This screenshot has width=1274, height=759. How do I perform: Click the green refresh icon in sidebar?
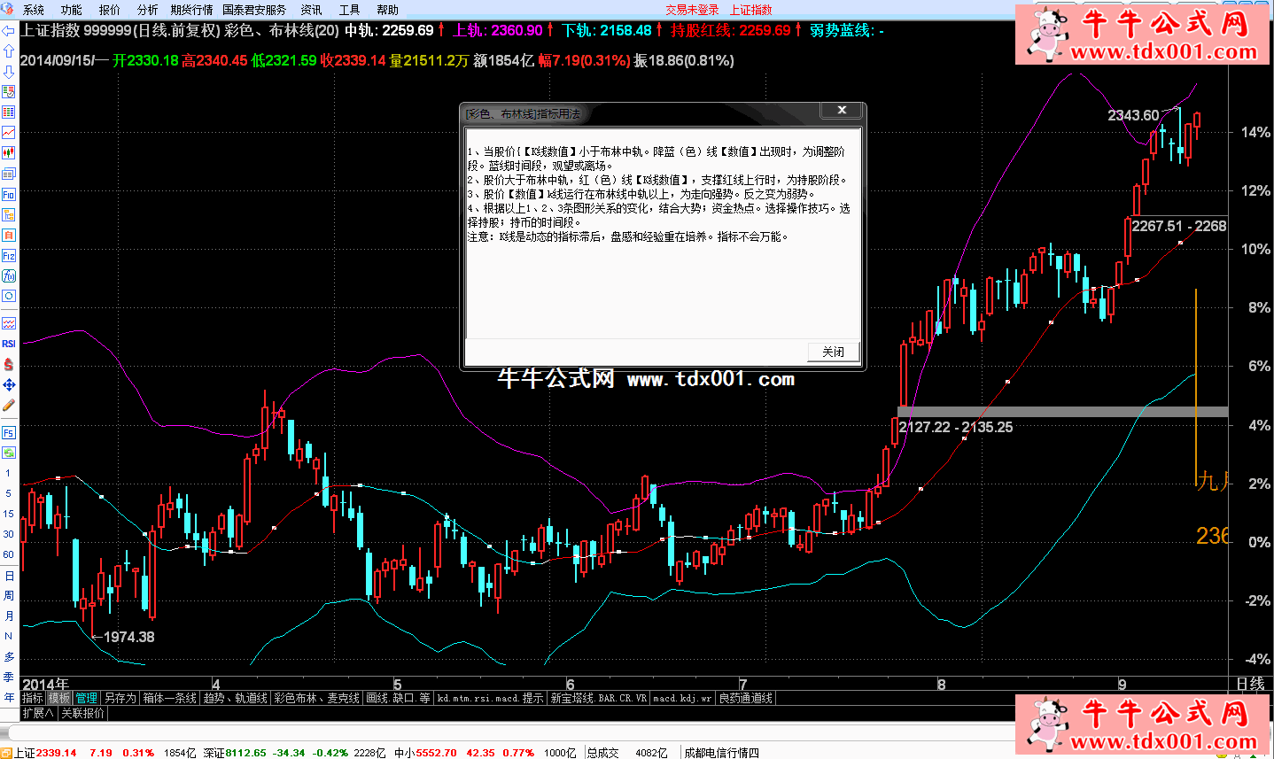pos(8,453)
